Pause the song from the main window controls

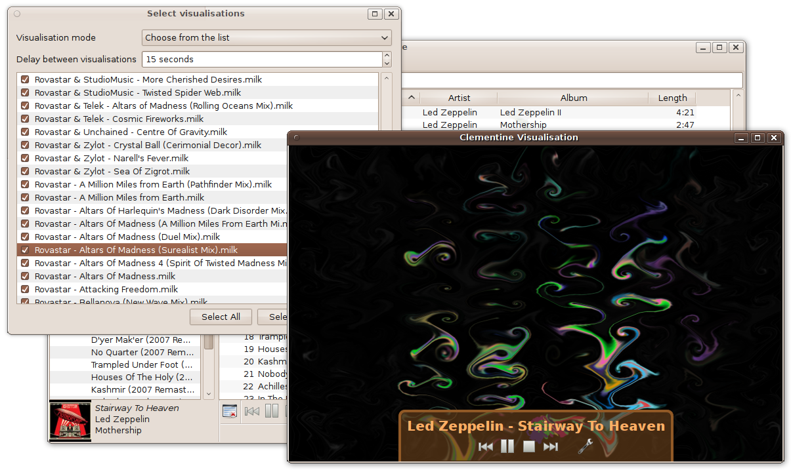(x=270, y=411)
